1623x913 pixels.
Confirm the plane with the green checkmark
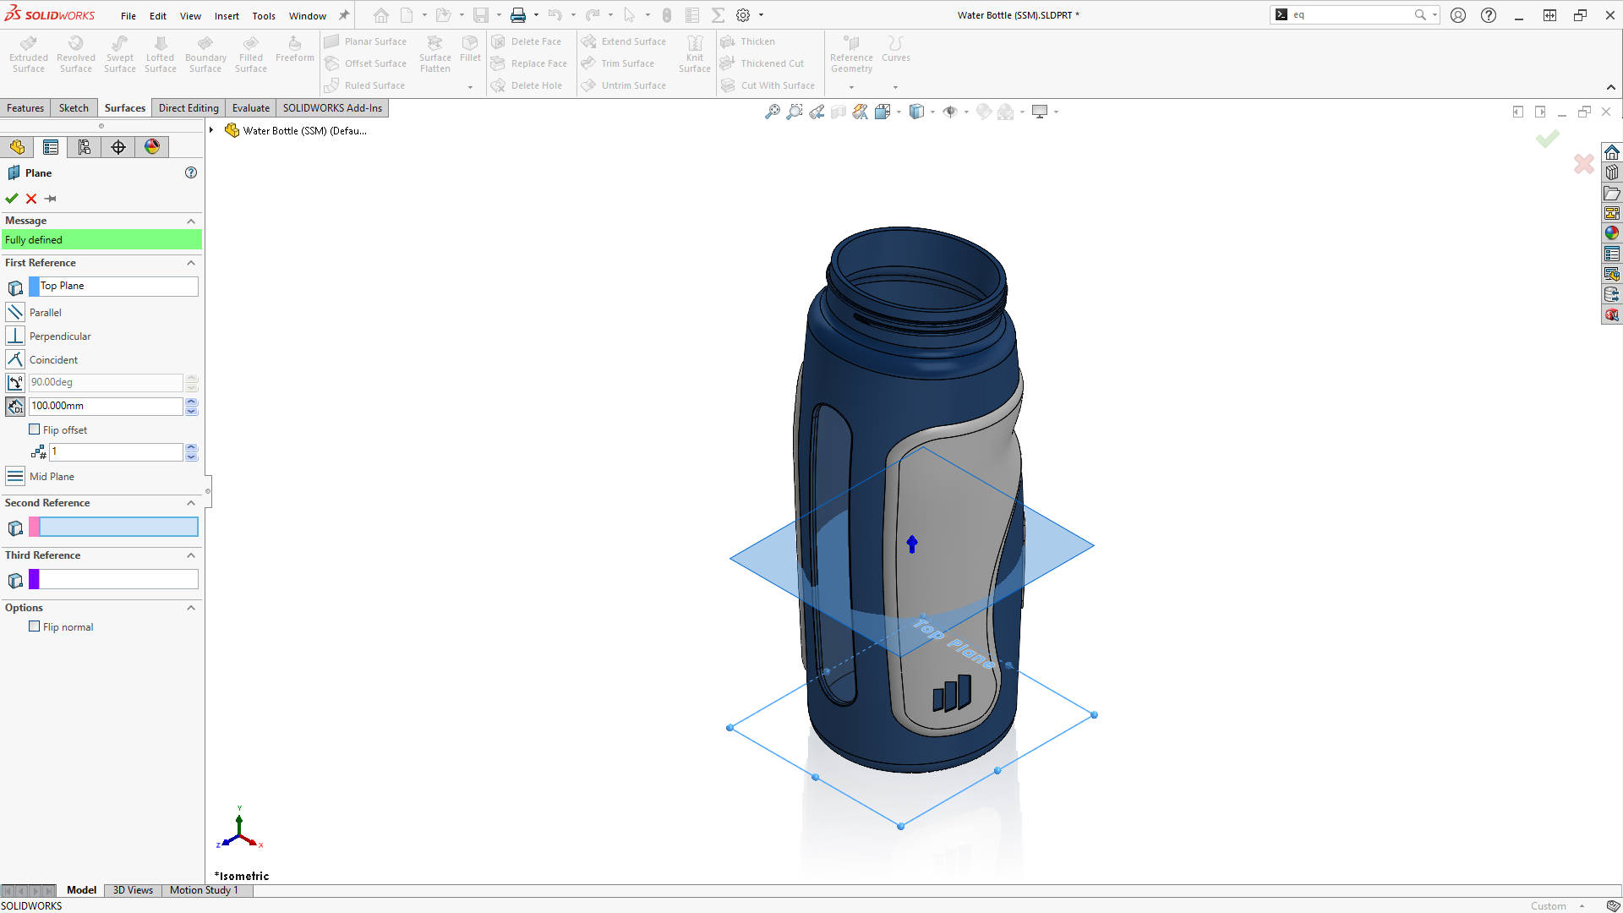(11, 199)
